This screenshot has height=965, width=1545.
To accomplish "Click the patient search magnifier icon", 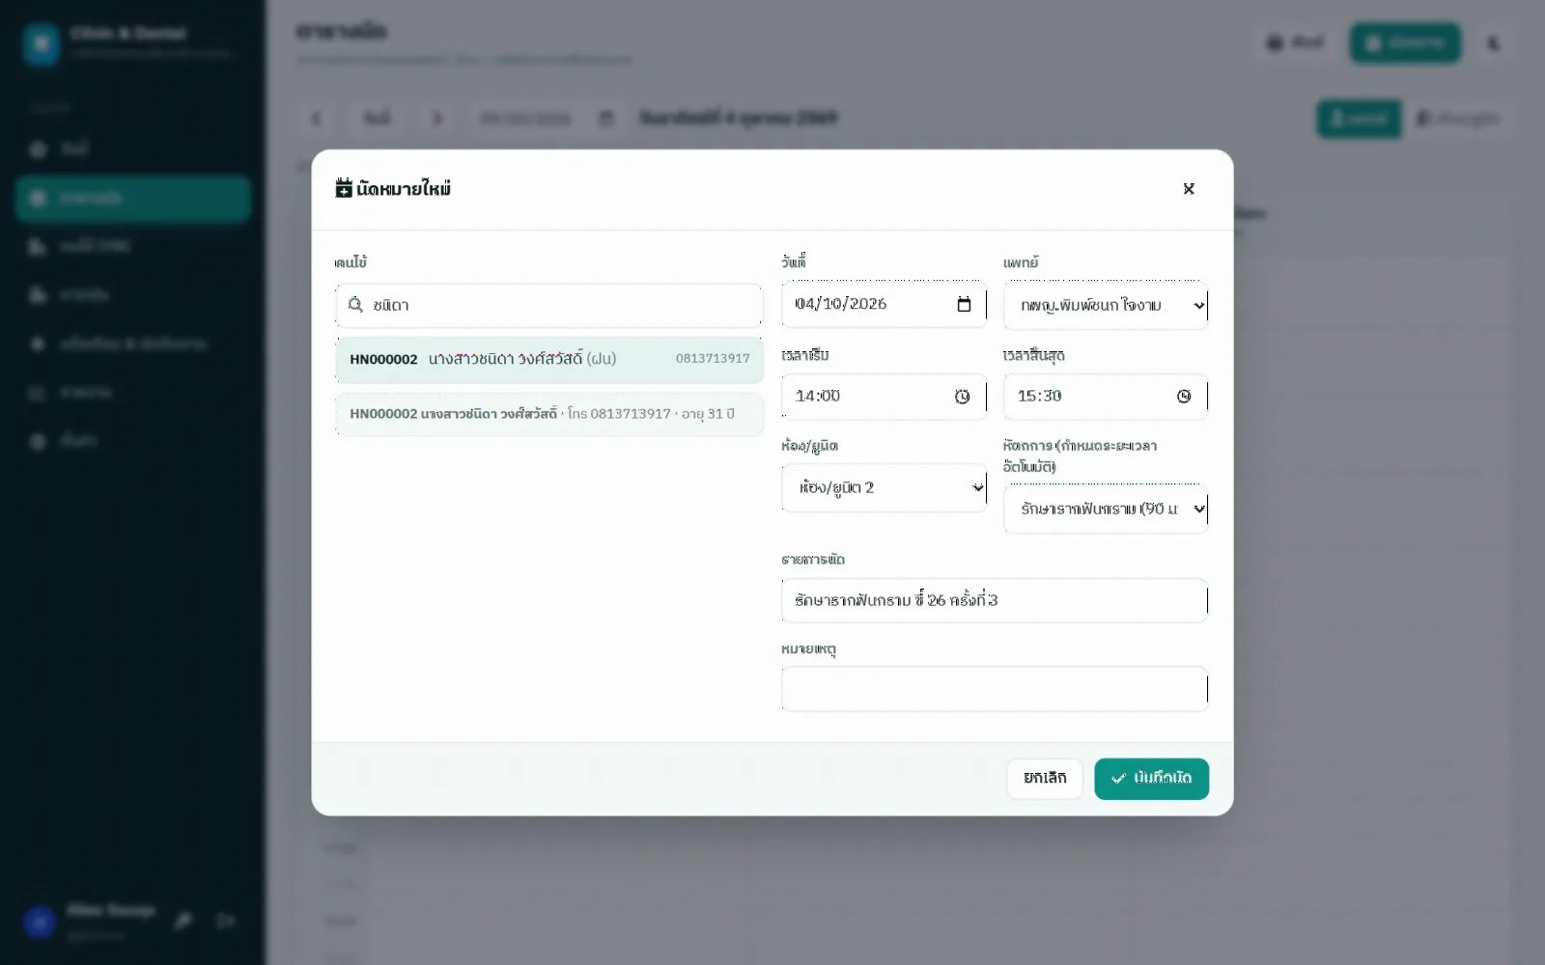I will click(x=355, y=305).
